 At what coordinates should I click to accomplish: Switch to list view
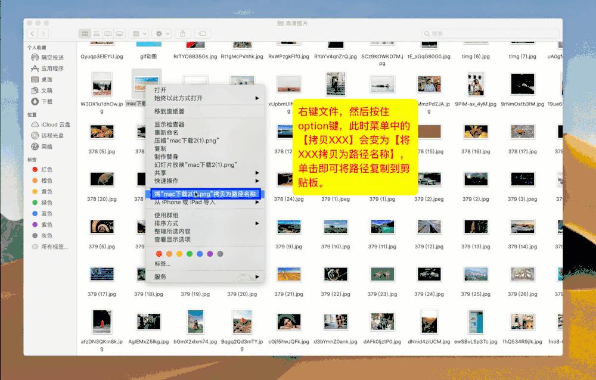[x=97, y=33]
